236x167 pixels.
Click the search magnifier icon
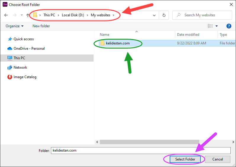pos(179,15)
